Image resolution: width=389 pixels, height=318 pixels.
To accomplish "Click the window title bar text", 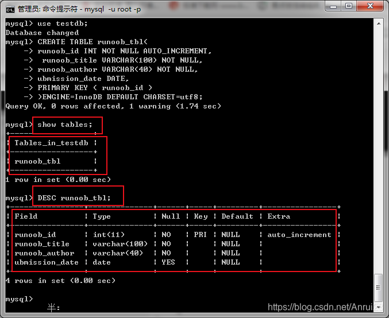I will (x=79, y=9).
